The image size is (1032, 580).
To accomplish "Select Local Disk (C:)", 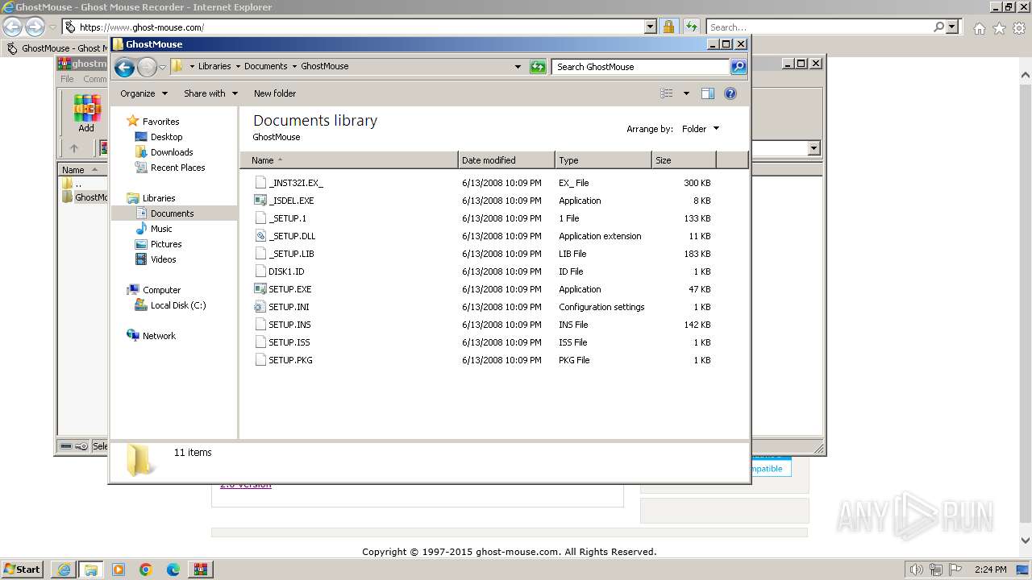I will tap(177, 305).
